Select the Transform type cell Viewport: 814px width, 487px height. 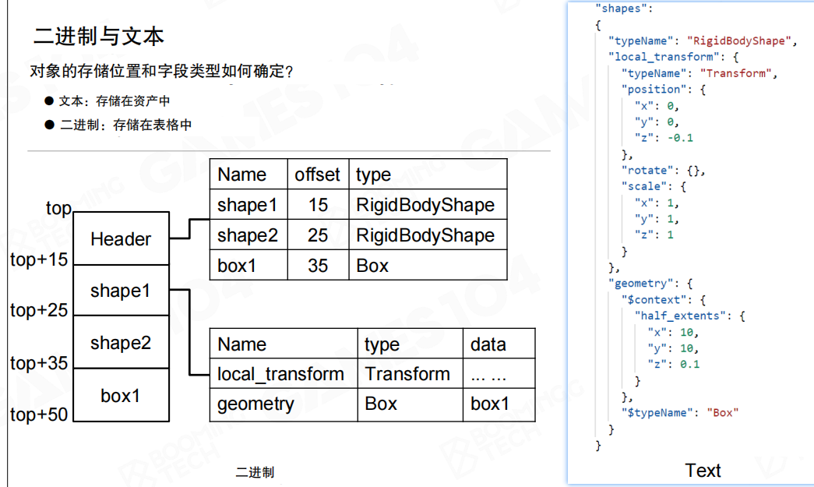[x=407, y=374]
